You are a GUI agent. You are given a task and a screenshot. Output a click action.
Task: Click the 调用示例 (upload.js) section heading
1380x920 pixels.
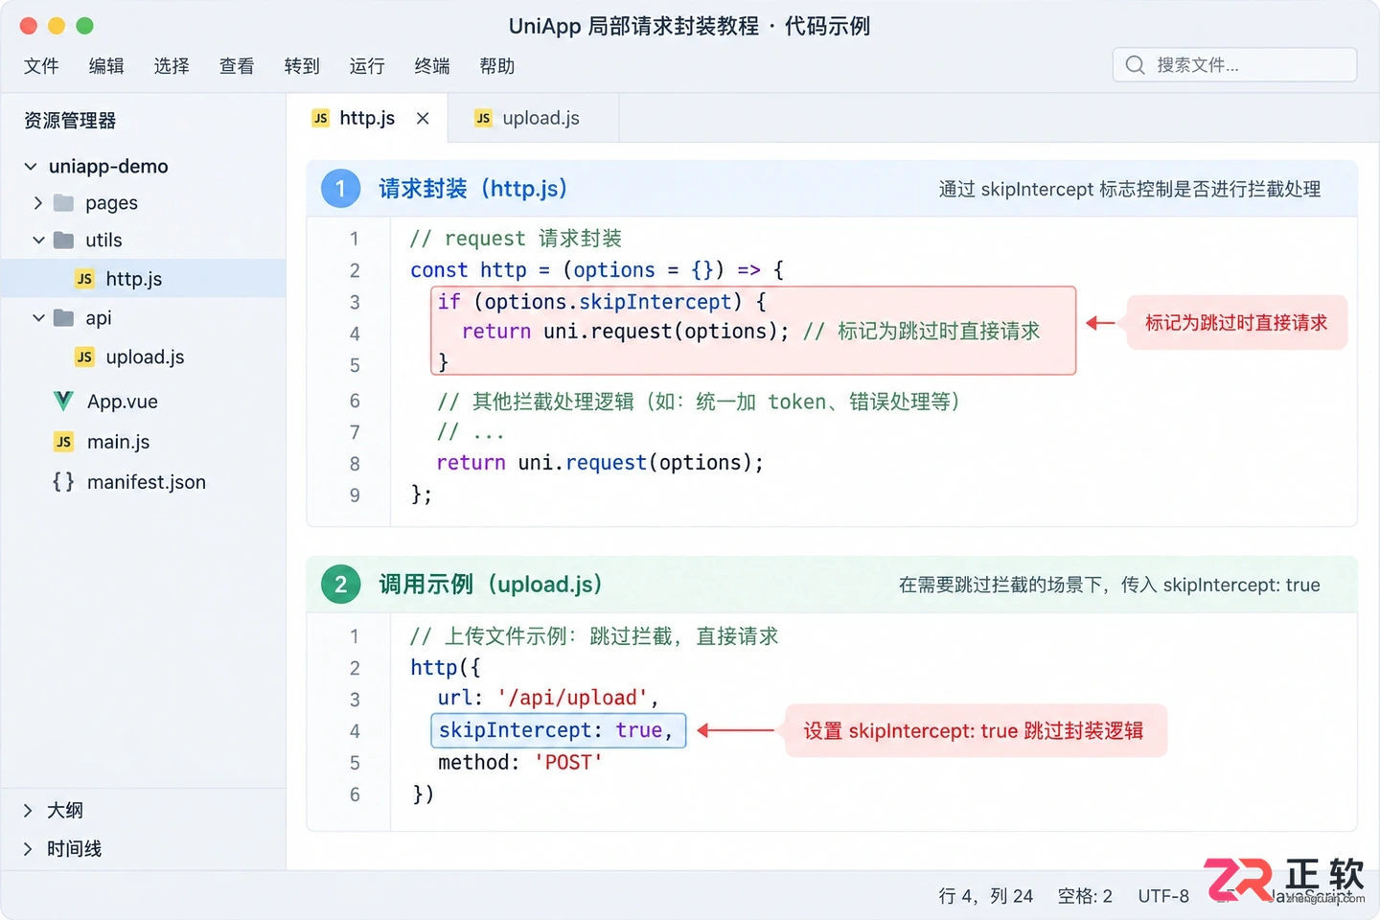click(491, 585)
